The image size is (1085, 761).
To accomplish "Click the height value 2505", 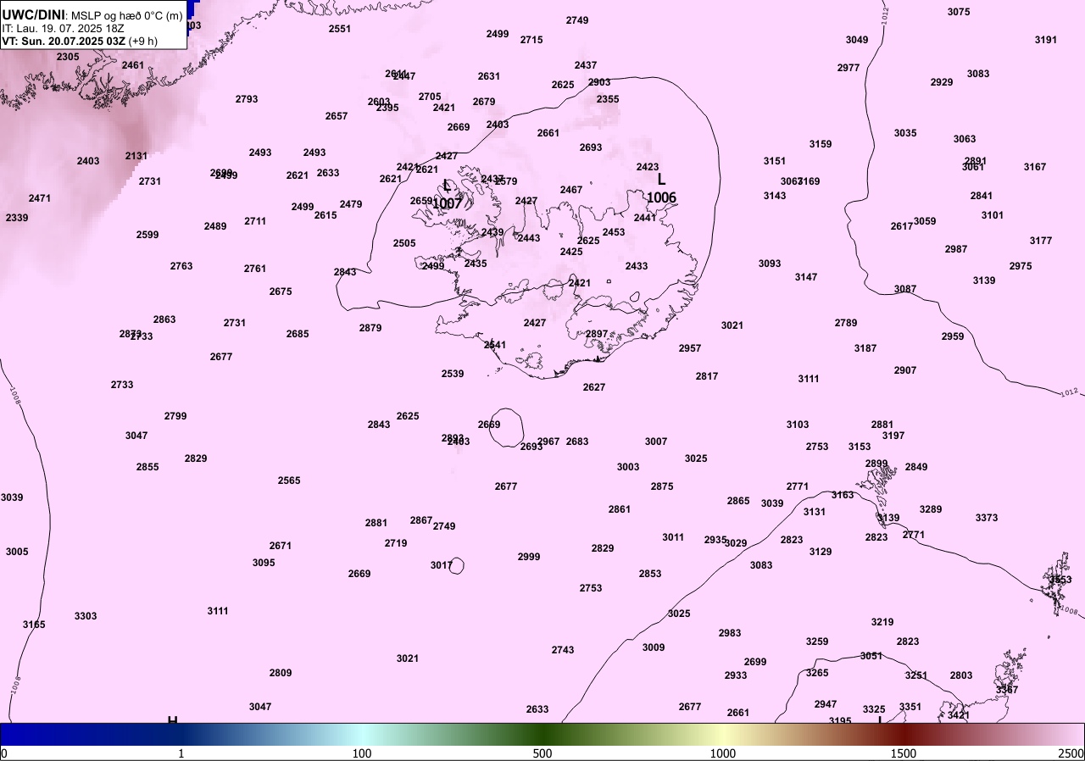I will click(404, 243).
